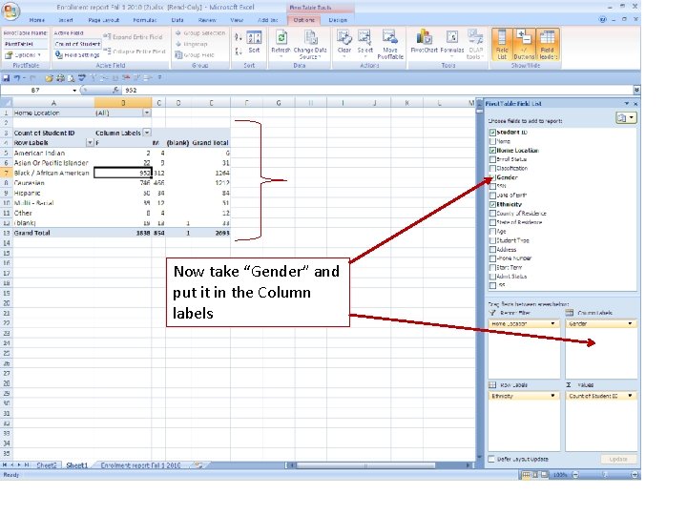687x515 pixels.
Task: Open Enrollment report Fall 1 2010 sheet
Action: point(140,465)
